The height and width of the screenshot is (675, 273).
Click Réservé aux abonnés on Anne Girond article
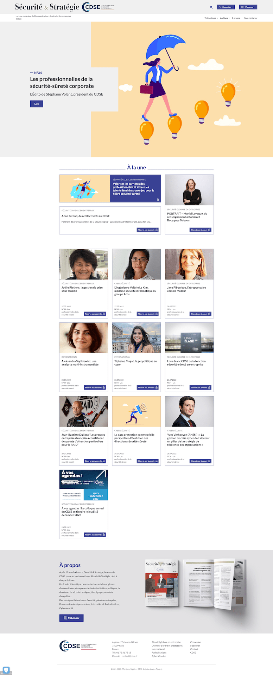point(148,230)
